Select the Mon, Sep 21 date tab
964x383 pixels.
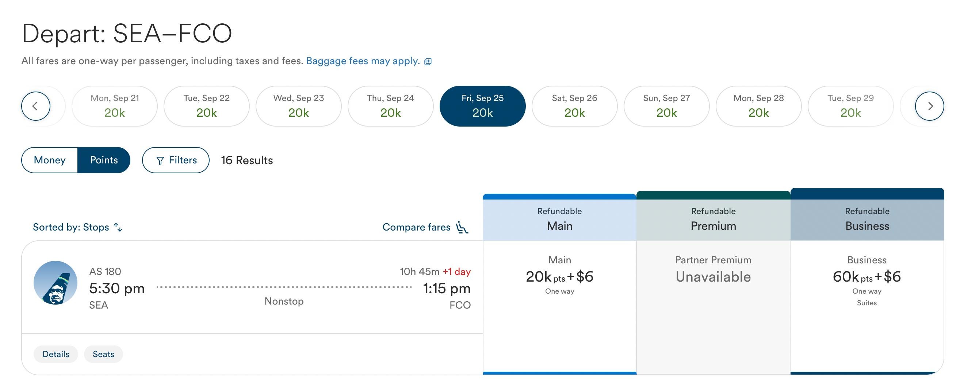pyautogui.click(x=115, y=106)
